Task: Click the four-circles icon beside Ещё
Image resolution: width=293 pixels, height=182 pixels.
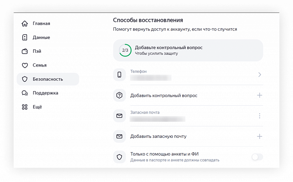Action: click(x=25, y=107)
